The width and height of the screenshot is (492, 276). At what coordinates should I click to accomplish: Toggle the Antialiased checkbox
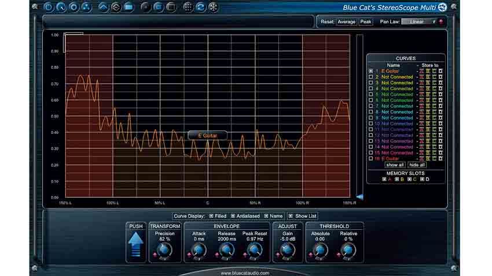[x=233, y=216]
